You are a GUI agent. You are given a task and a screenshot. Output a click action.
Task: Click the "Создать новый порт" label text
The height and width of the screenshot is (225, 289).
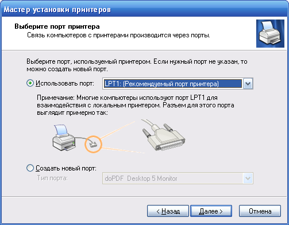(x=66, y=168)
